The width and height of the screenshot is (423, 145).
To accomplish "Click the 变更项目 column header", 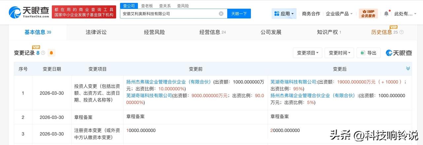I will pyautogui.click(x=97, y=69).
